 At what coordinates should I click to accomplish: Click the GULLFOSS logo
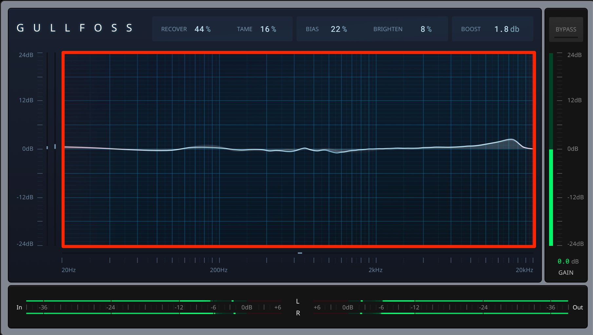[x=75, y=28]
